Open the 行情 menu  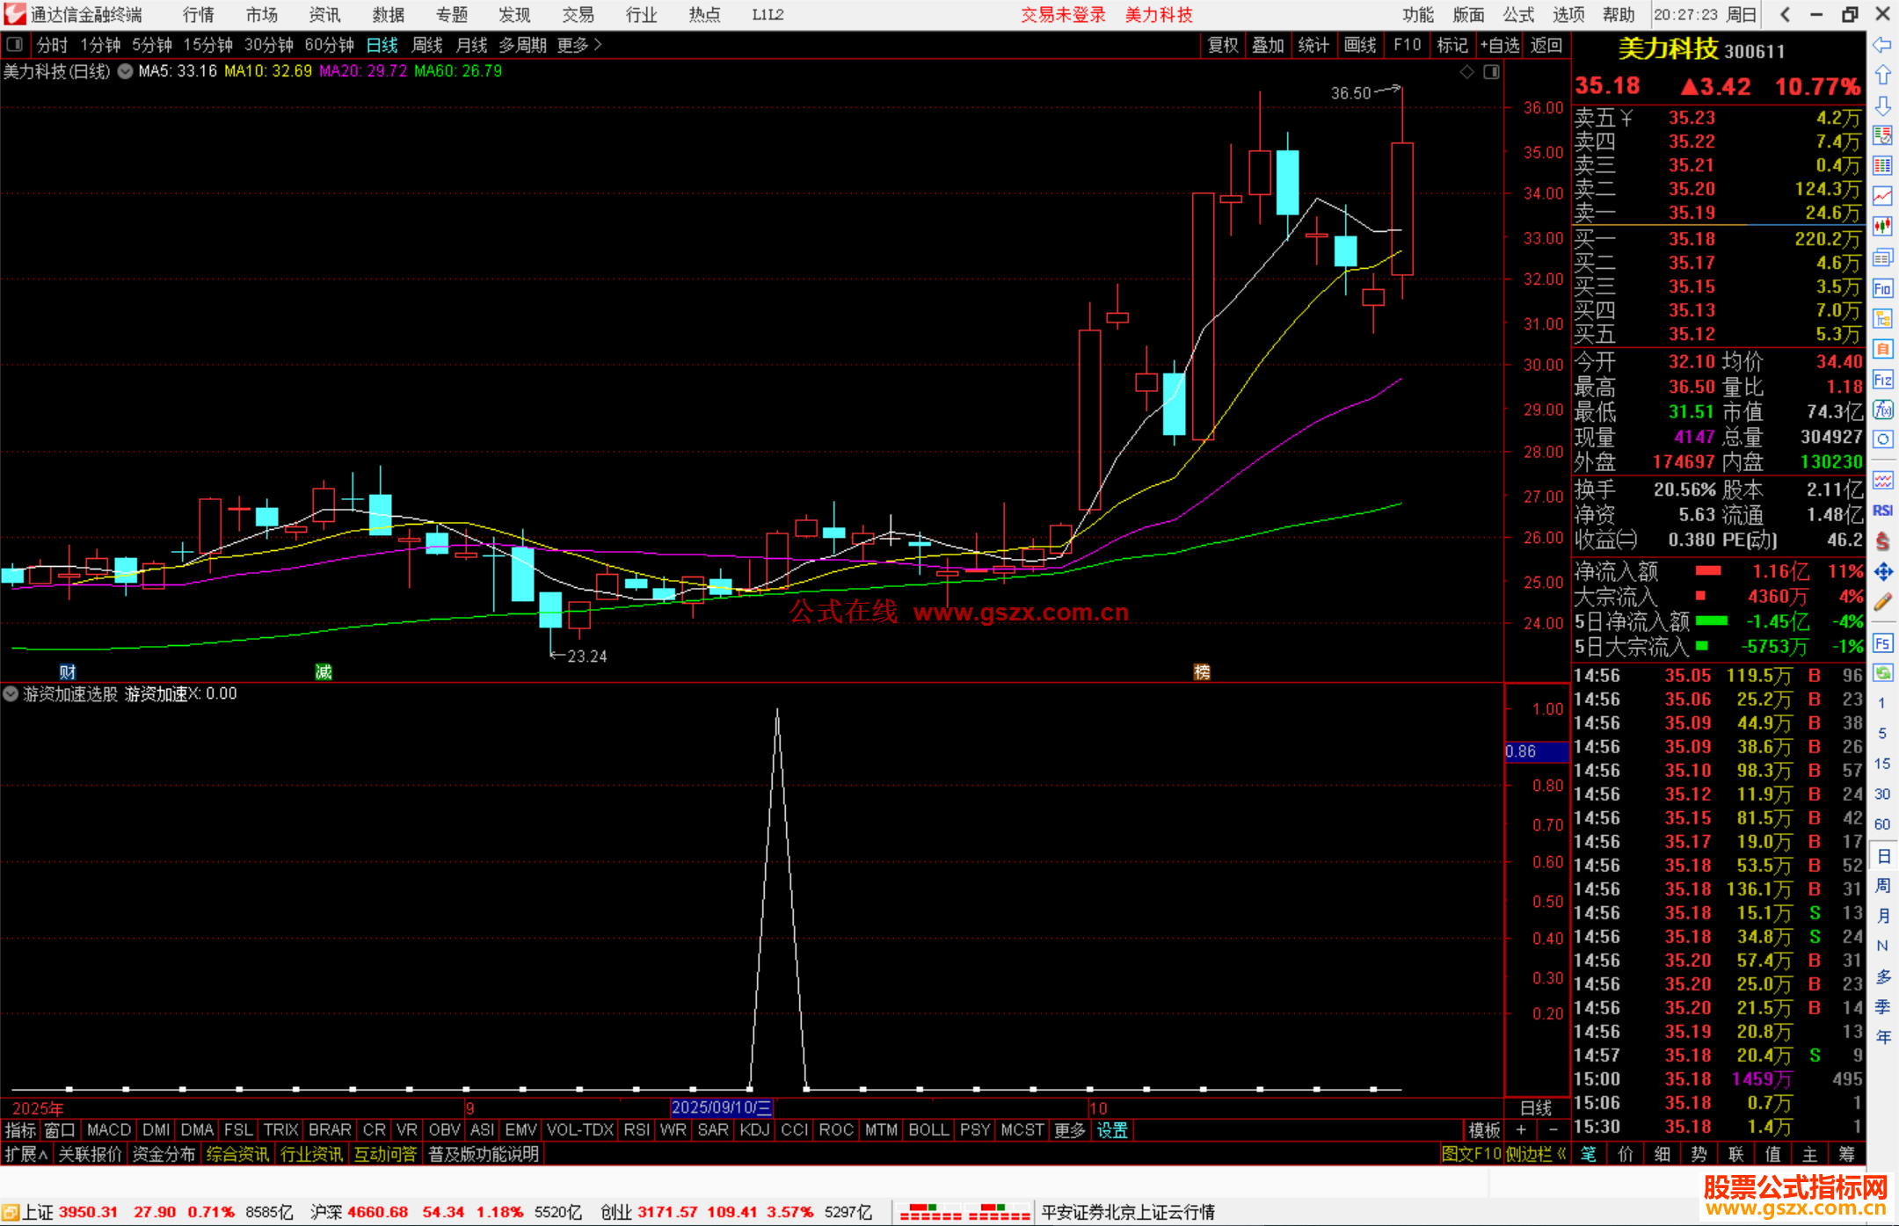point(198,15)
